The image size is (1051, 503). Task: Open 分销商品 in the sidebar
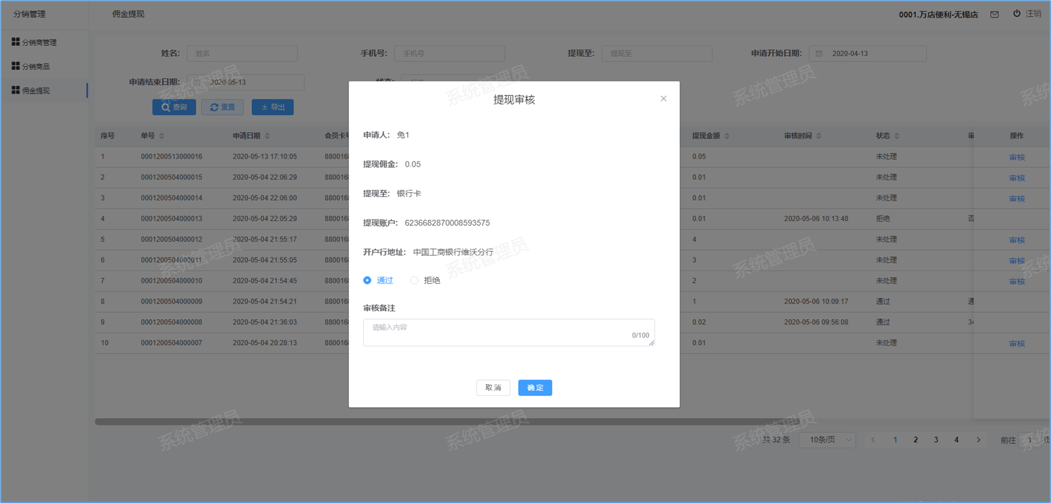point(31,66)
